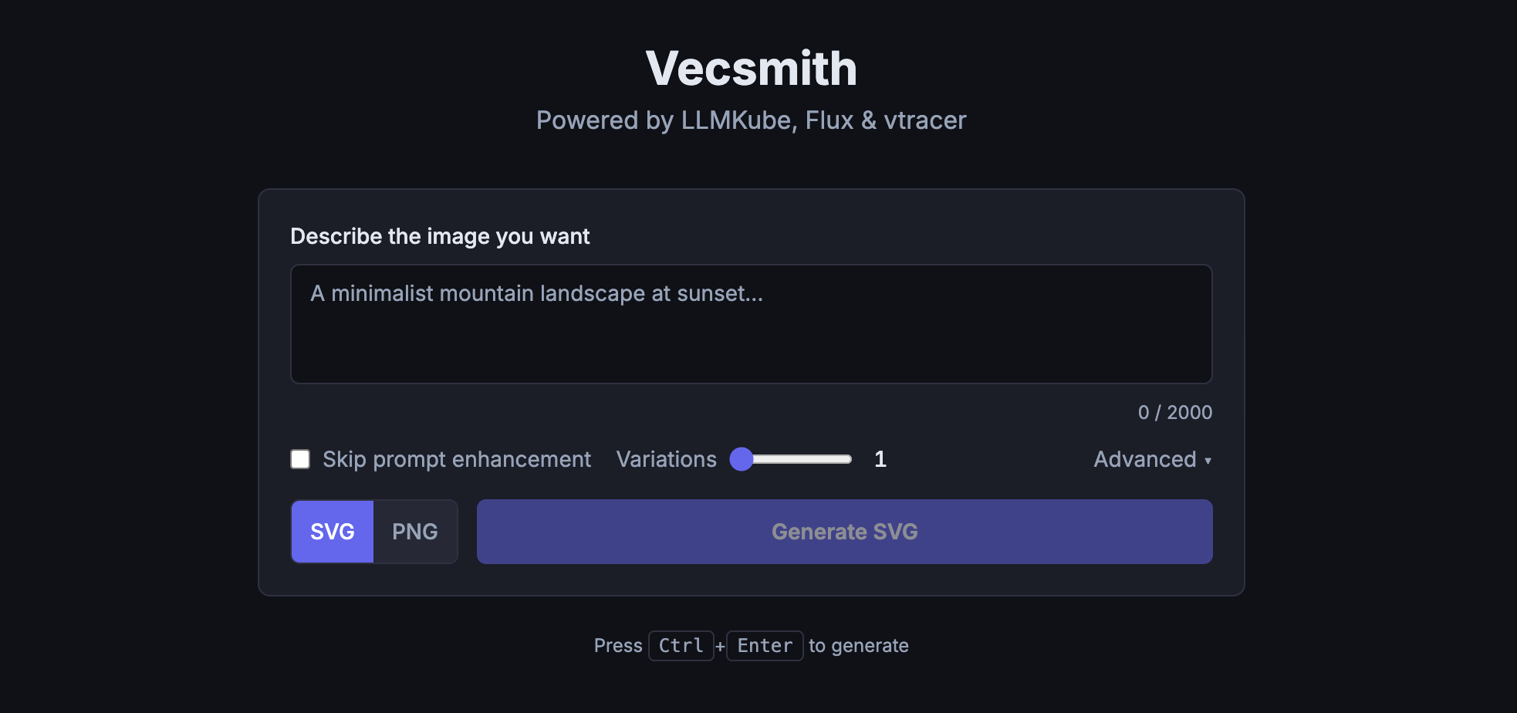Click the Describe the image you want label
Screen dimensions: 1517x713
tap(440, 236)
